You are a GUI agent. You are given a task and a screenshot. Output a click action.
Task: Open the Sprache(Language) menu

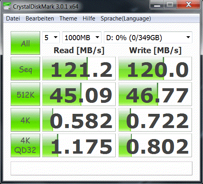tap(126, 19)
